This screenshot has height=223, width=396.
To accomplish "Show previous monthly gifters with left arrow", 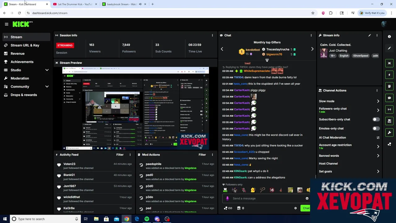I will (x=222, y=49).
